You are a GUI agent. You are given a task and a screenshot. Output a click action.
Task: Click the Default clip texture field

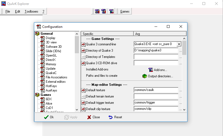click(x=156, y=109)
